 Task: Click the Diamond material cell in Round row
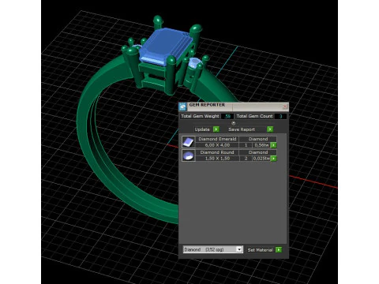258,152
